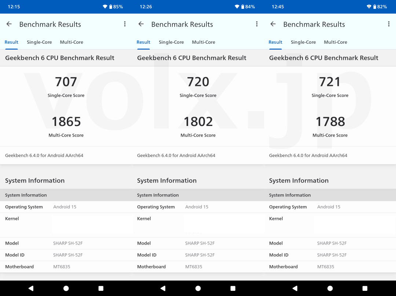
Task: Open the three-dot overflow menu on the 12:15 screen
Action: [x=125, y=24]
